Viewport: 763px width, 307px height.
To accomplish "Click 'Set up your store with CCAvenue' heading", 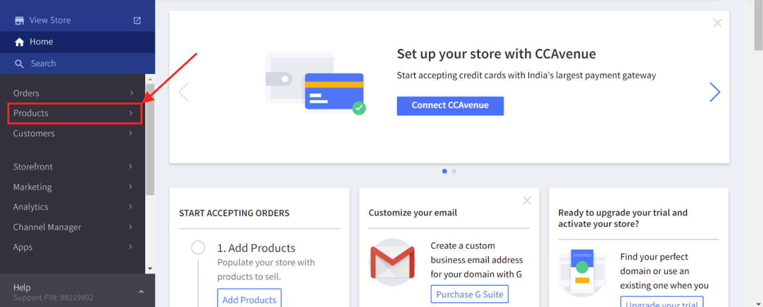I will (x=496, y=54).
